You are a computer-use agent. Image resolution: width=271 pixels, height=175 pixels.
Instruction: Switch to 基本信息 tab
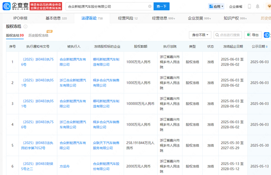point(56,18)
